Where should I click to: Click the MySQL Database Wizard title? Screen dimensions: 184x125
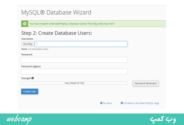coord(56,12)
